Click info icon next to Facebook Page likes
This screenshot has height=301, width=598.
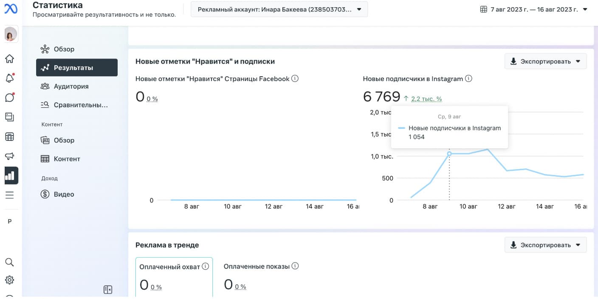pyautogui.click(x=295, y=78)
